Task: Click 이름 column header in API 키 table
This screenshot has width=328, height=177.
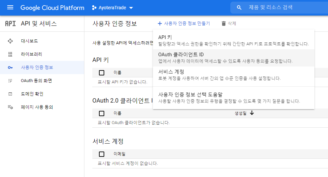Action: pos(117,72)
